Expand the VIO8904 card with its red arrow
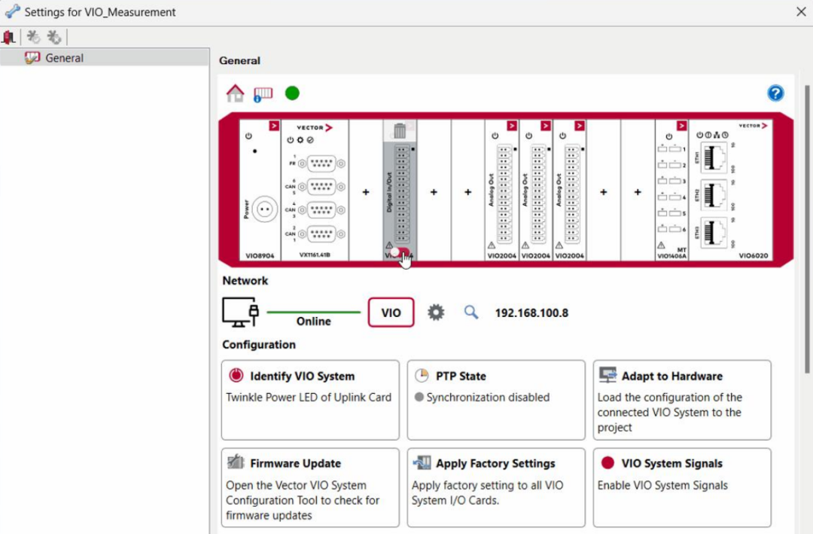Viewport: 813px width, 534px height. tap(274, 126)
